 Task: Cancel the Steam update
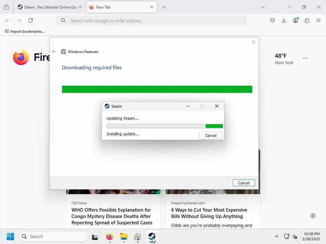(211, 135)
